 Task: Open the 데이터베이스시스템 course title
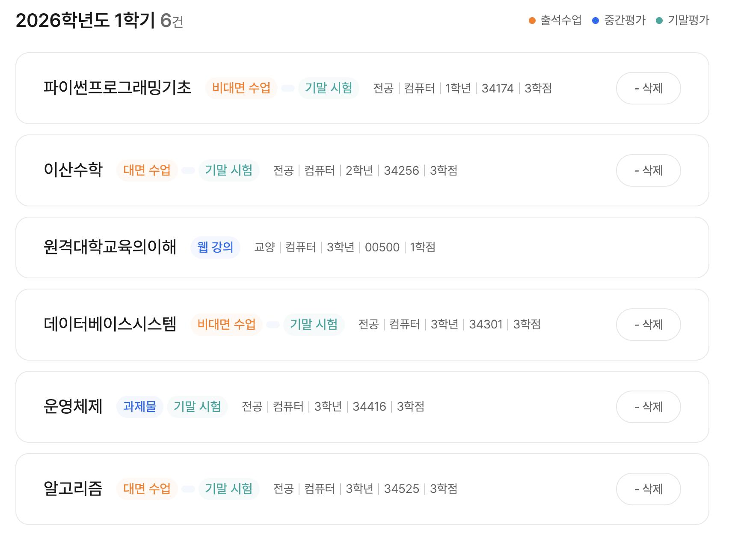[x=110, y=325]
